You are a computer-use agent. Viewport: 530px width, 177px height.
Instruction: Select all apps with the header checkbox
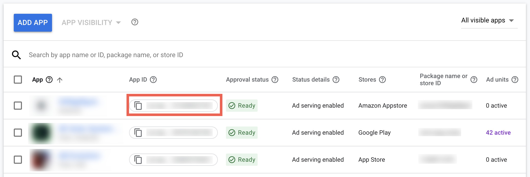(x=18, y=80)
